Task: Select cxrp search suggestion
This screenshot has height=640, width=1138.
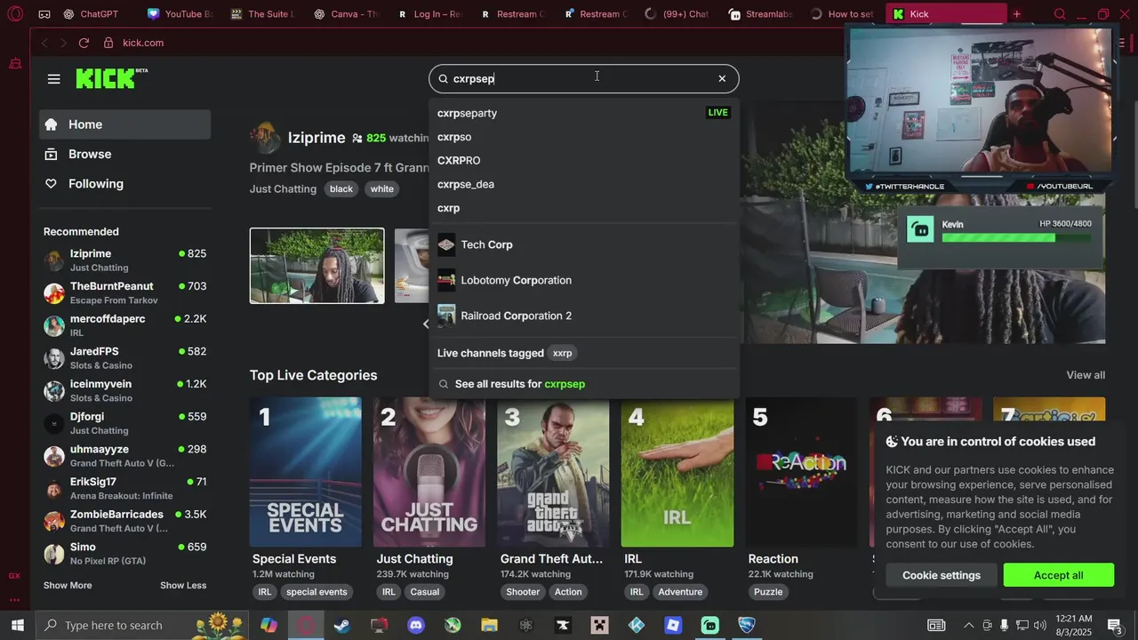Action: [x=583, y=208]
